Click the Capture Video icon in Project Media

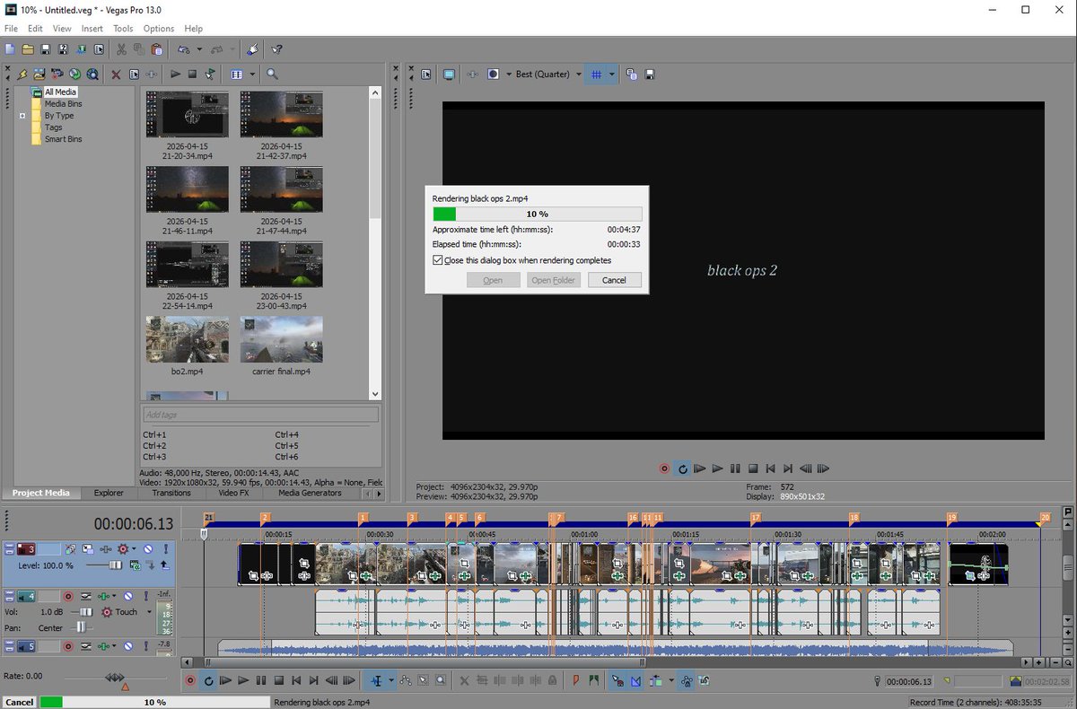click(57, 74)
